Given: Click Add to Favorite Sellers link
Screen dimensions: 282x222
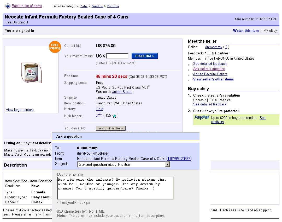Looking at the screenshot, I should point(210,74).
